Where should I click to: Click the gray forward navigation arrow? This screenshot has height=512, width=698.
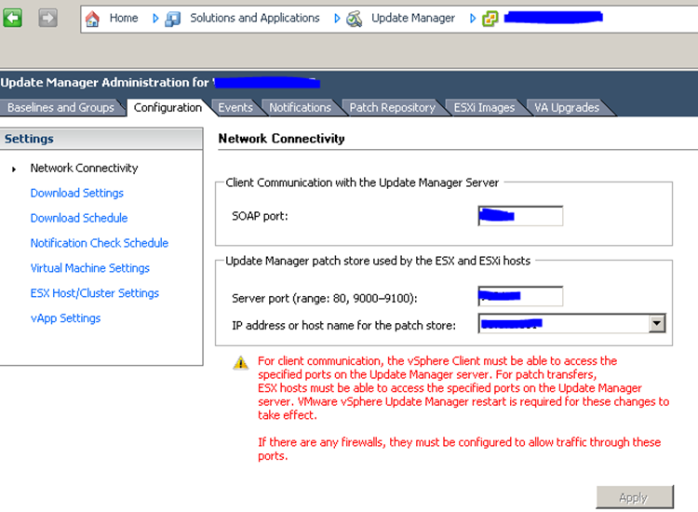point(47,19)
